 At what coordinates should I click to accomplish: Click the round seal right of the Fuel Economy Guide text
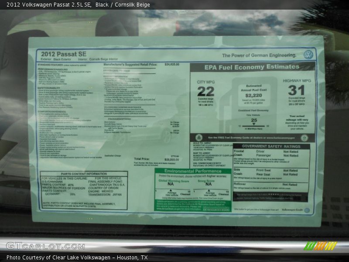coord(304,138)
